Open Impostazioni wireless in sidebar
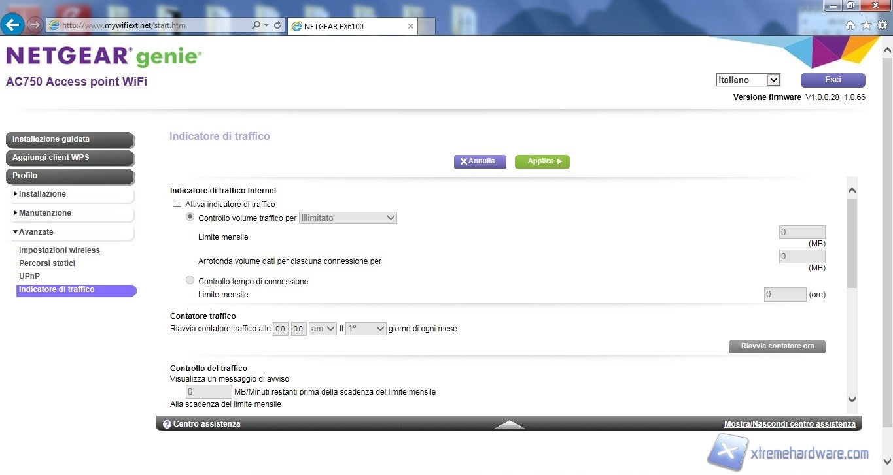This screenshot has width=893, height=475. 60,250
